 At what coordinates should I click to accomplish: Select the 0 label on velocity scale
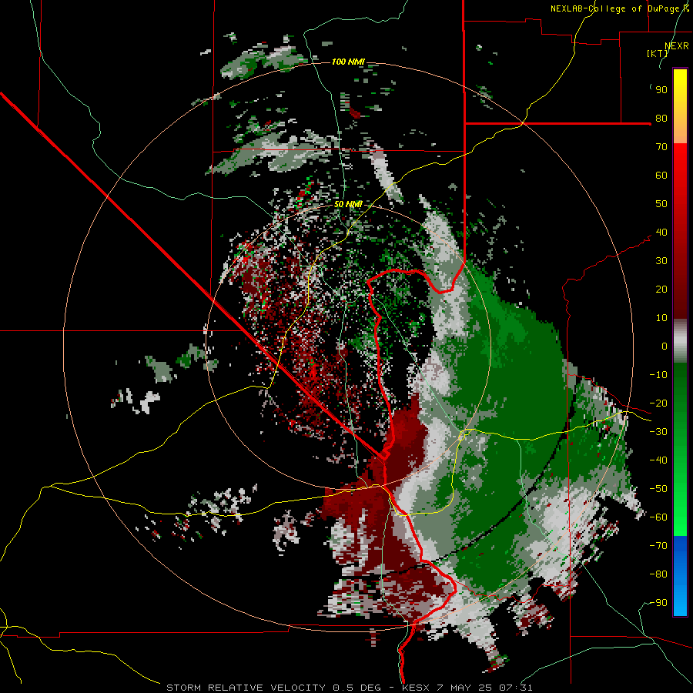pos(665,346)
